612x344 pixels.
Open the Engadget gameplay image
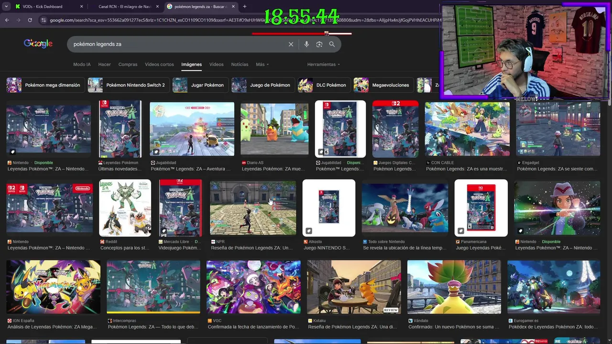tap(558, 129)
